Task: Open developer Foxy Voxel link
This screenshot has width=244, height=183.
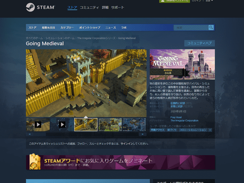Action: (x=176, y=117)
